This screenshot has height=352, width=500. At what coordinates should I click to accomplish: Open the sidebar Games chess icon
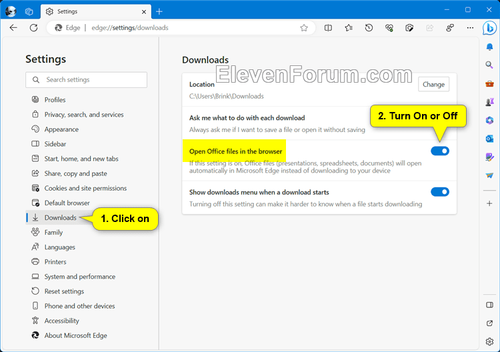click(489, 102)
